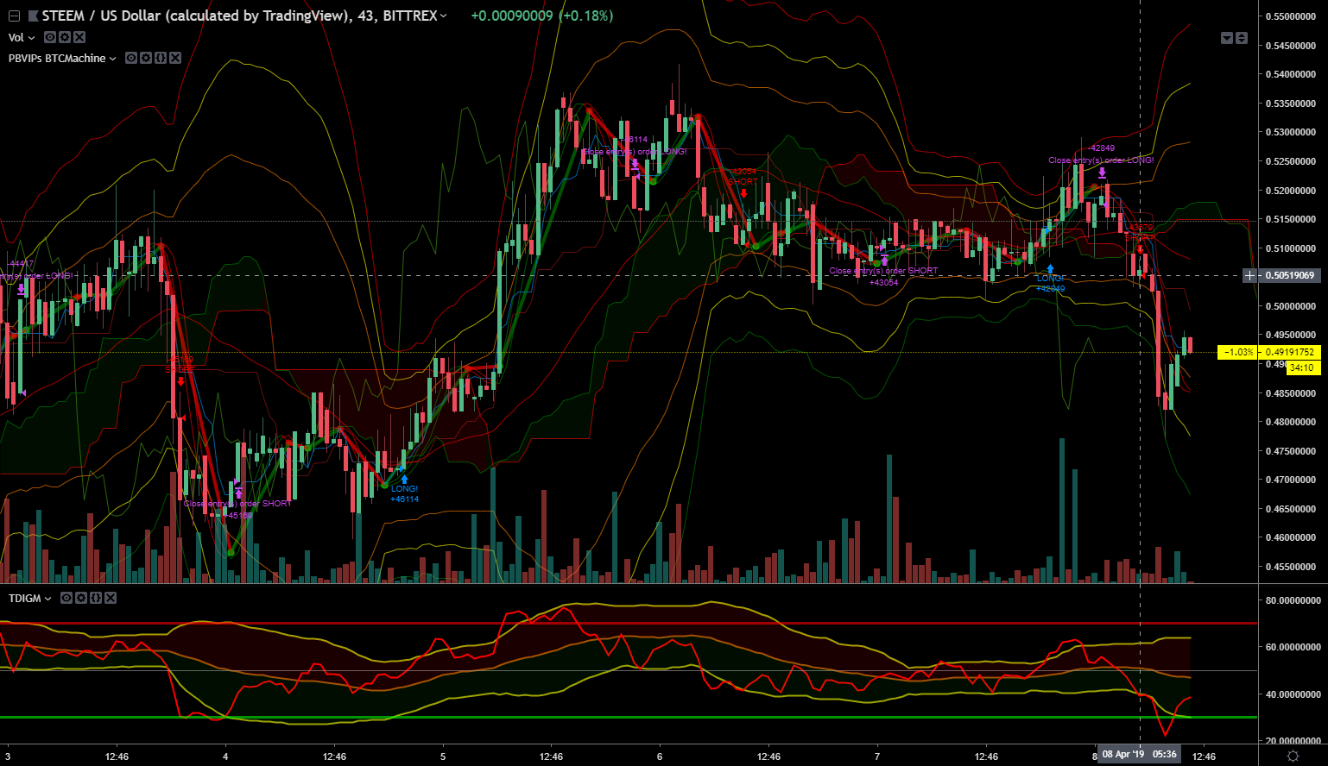Click the Vol indicator name label
Viewport: 1328px width, 766px height.
tap(16, 38)
